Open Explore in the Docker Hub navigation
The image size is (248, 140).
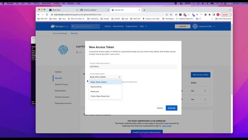tap(108, 26)
